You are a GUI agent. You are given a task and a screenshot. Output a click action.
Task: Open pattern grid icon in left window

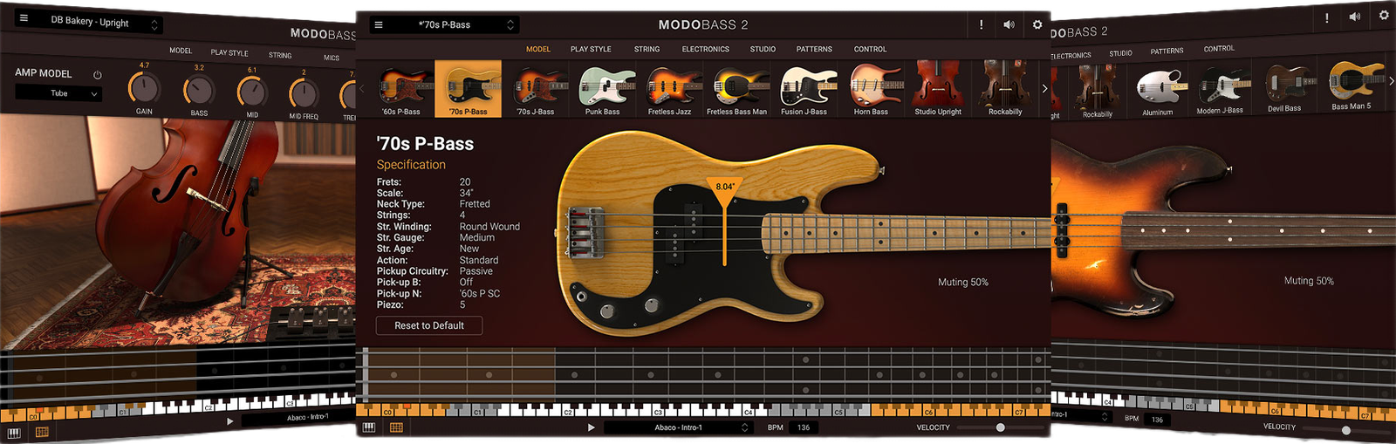point(42,432)
